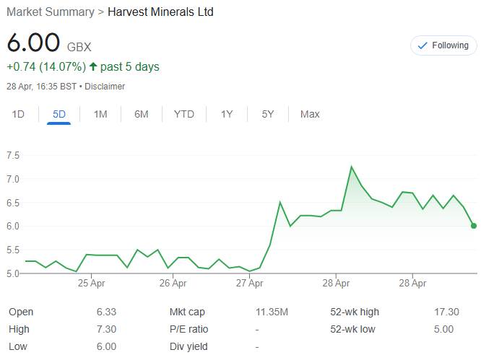Click the Disclaimer link
This screenshot has width=481, height=355.
(105, 87)
